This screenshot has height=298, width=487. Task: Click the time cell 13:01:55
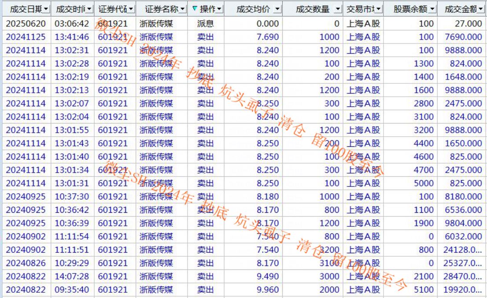[72, 130]
